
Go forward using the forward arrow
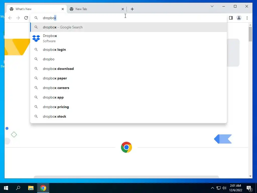18,18
